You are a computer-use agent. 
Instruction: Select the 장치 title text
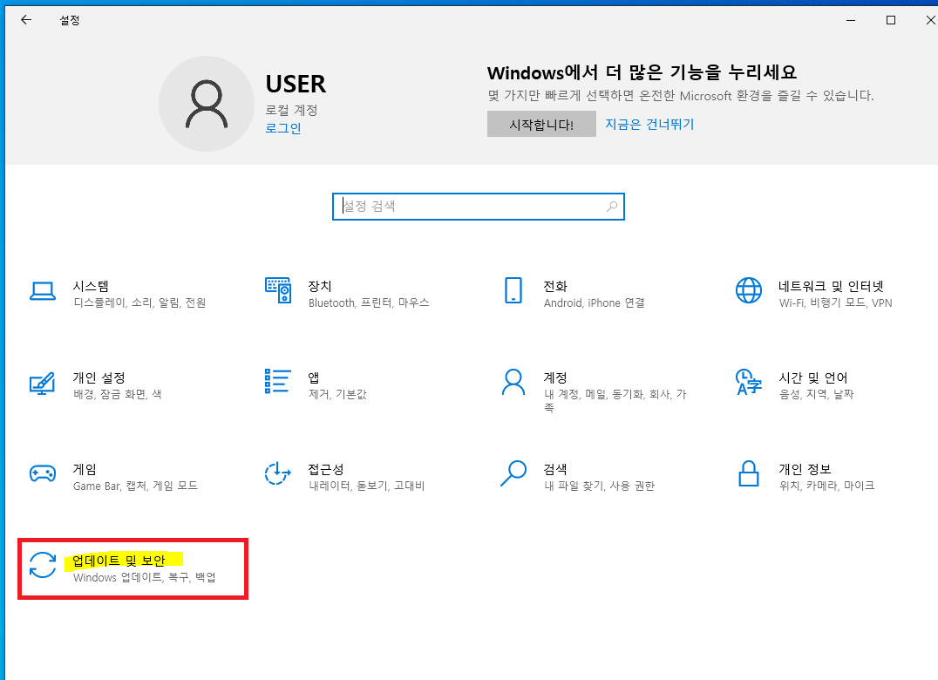click(320, 286)
